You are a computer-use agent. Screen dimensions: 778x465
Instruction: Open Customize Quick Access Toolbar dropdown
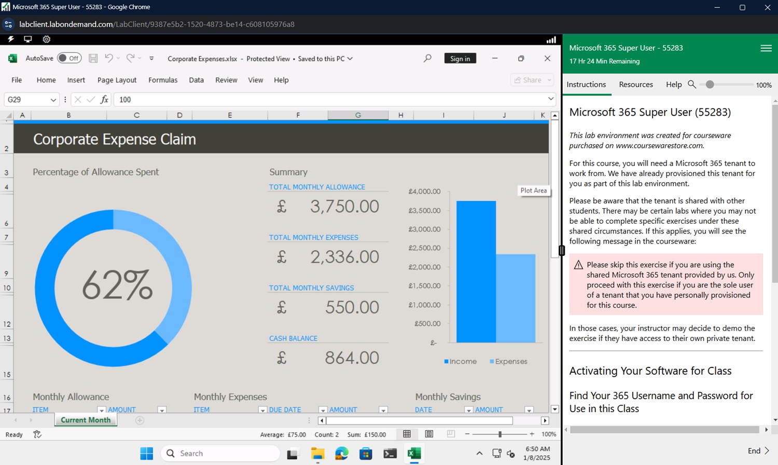(151, 59)
